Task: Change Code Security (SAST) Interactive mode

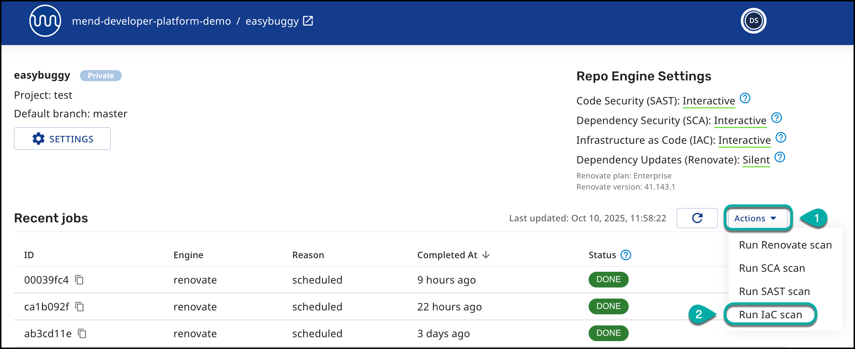Action: point(709,101)
